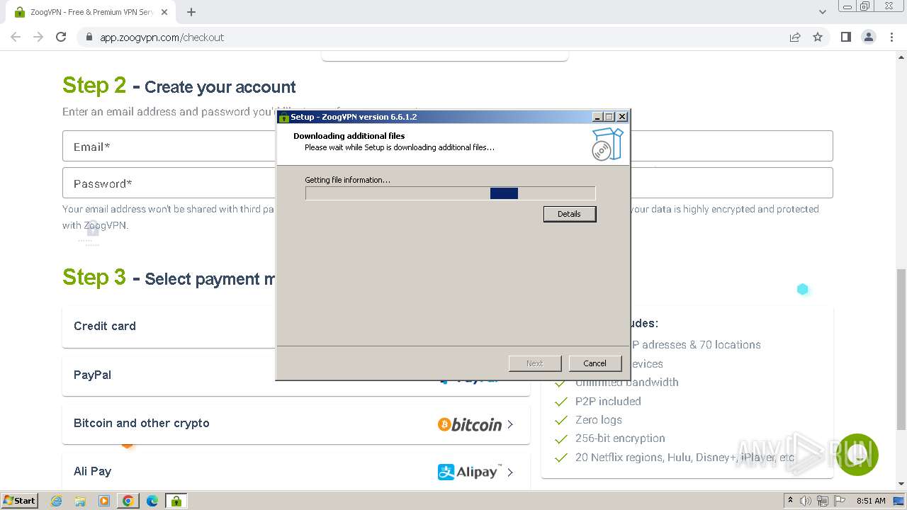The height and width of the screenshot is (510, 907).
Task: Click the Email input field
Action: point(170,147)
